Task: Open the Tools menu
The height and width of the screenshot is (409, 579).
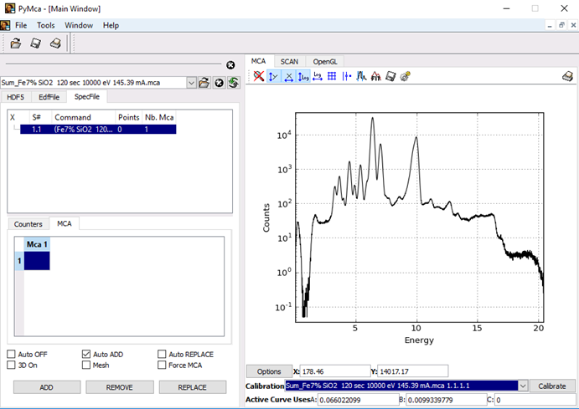Action: coord(46,25)
